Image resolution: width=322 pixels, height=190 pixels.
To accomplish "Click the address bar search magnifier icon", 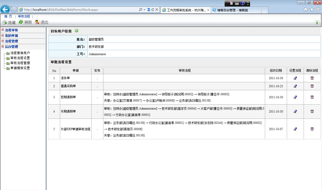I will tap(140, 10).
